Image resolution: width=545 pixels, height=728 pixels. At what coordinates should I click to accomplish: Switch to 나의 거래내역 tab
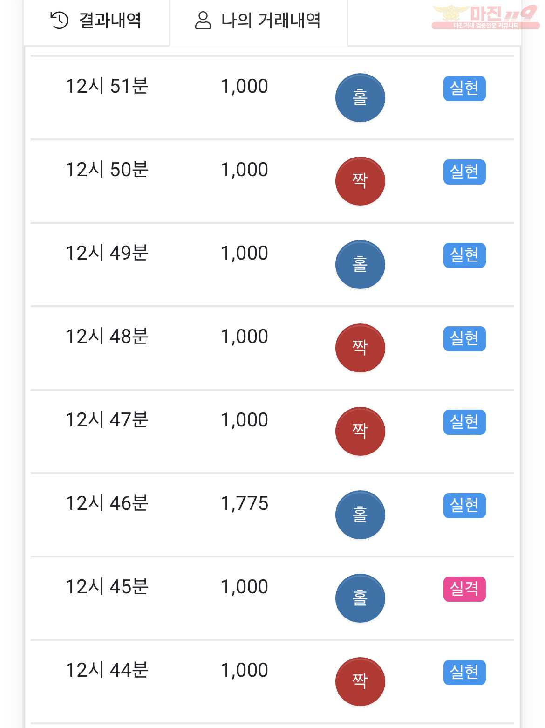258,21
